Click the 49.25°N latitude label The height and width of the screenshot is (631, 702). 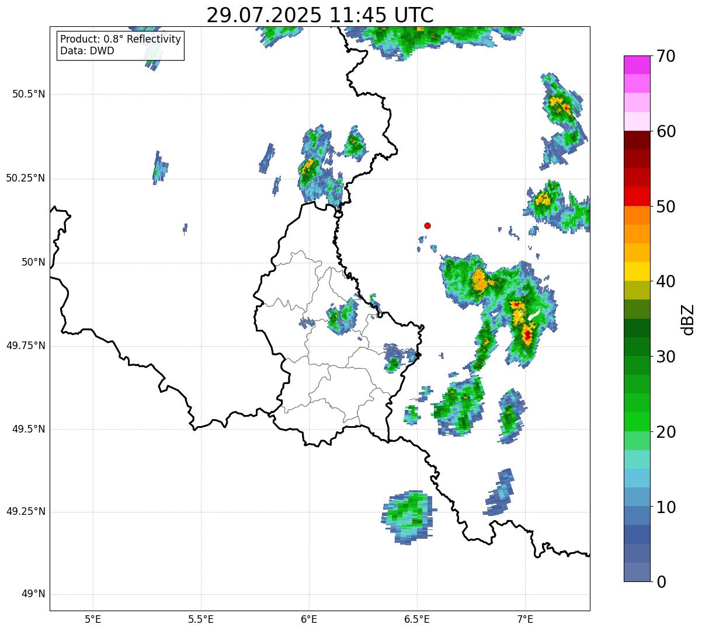point(26,512)
